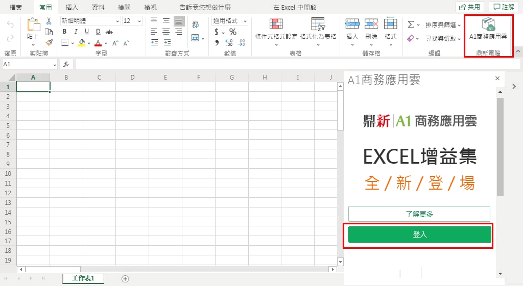Click the fx insert function button
This screenshot has height=286, width=523.
(x=66, y=64)
